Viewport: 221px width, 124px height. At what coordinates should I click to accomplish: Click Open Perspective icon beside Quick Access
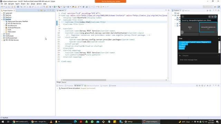click(215, 7)
